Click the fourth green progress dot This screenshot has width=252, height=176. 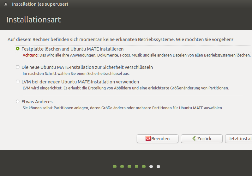tap(136, 167)
